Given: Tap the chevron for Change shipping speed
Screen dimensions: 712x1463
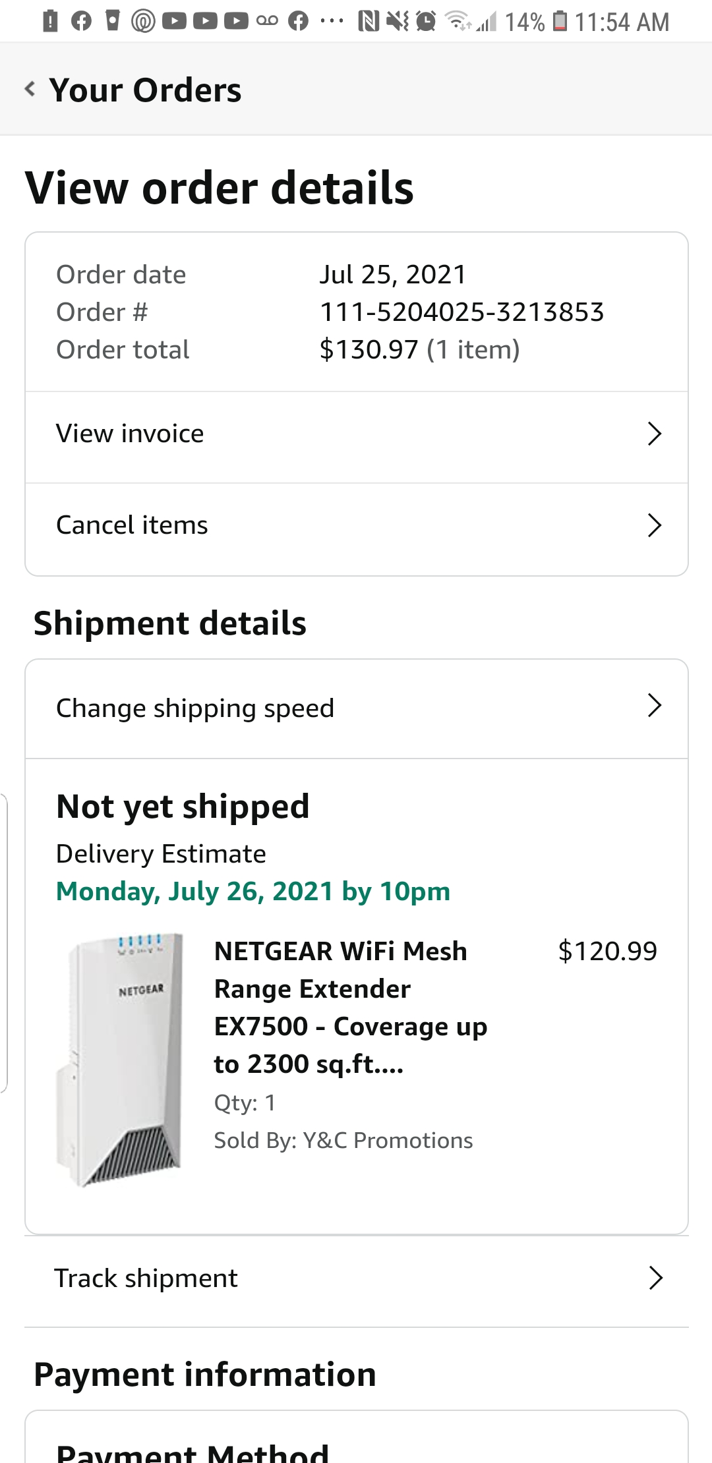Looking at the screenshot, I should click(654, 706).
